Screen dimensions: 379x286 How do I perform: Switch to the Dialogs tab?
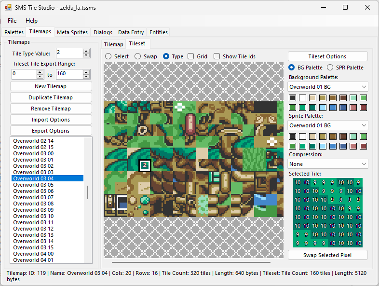tap(103, 32)
